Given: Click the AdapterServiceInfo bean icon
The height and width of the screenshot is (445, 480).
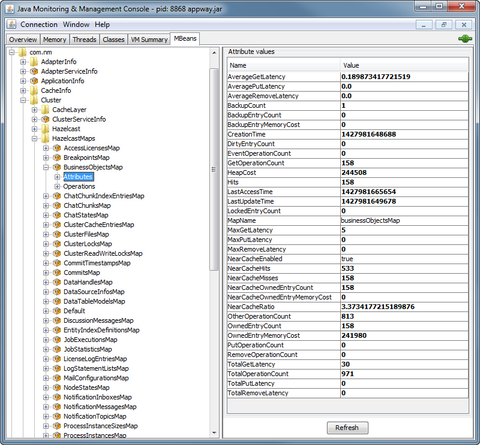Looking at the screenshot, I should tap(34, 71).
